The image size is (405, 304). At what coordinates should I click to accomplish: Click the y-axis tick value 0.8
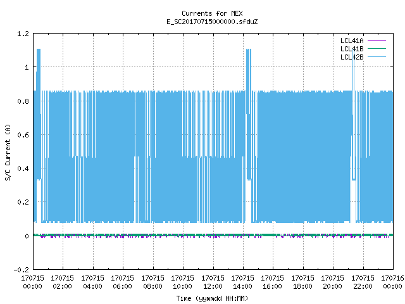point(23,101)
